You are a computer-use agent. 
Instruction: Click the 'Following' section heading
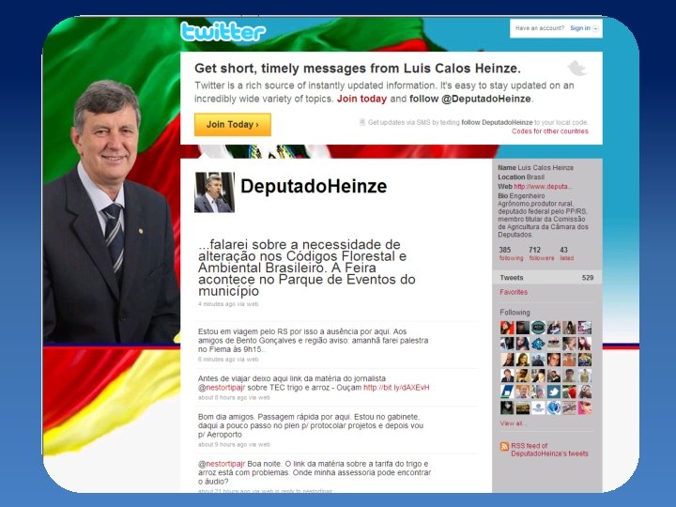[x=515, y=312]
